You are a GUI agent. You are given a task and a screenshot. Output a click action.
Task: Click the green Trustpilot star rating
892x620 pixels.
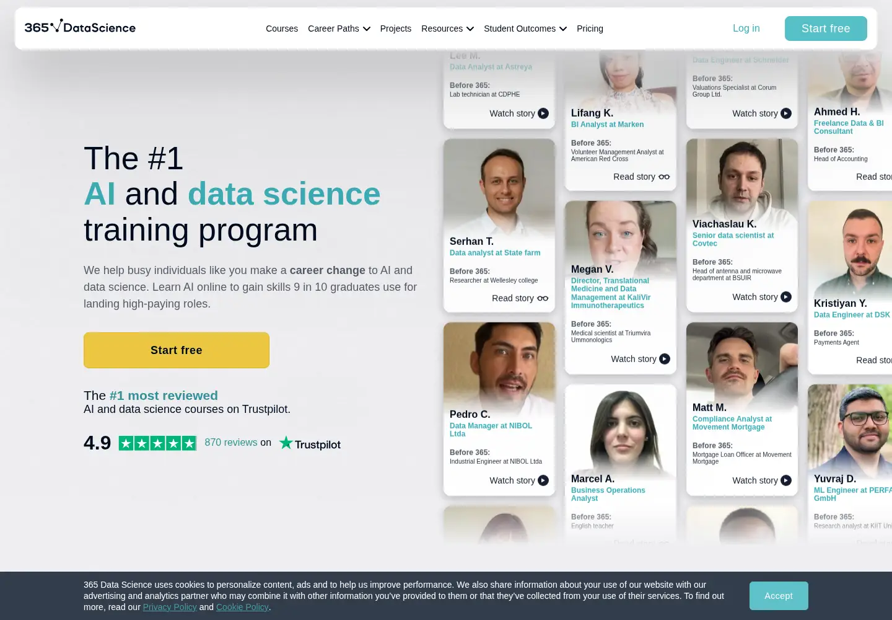157,443
